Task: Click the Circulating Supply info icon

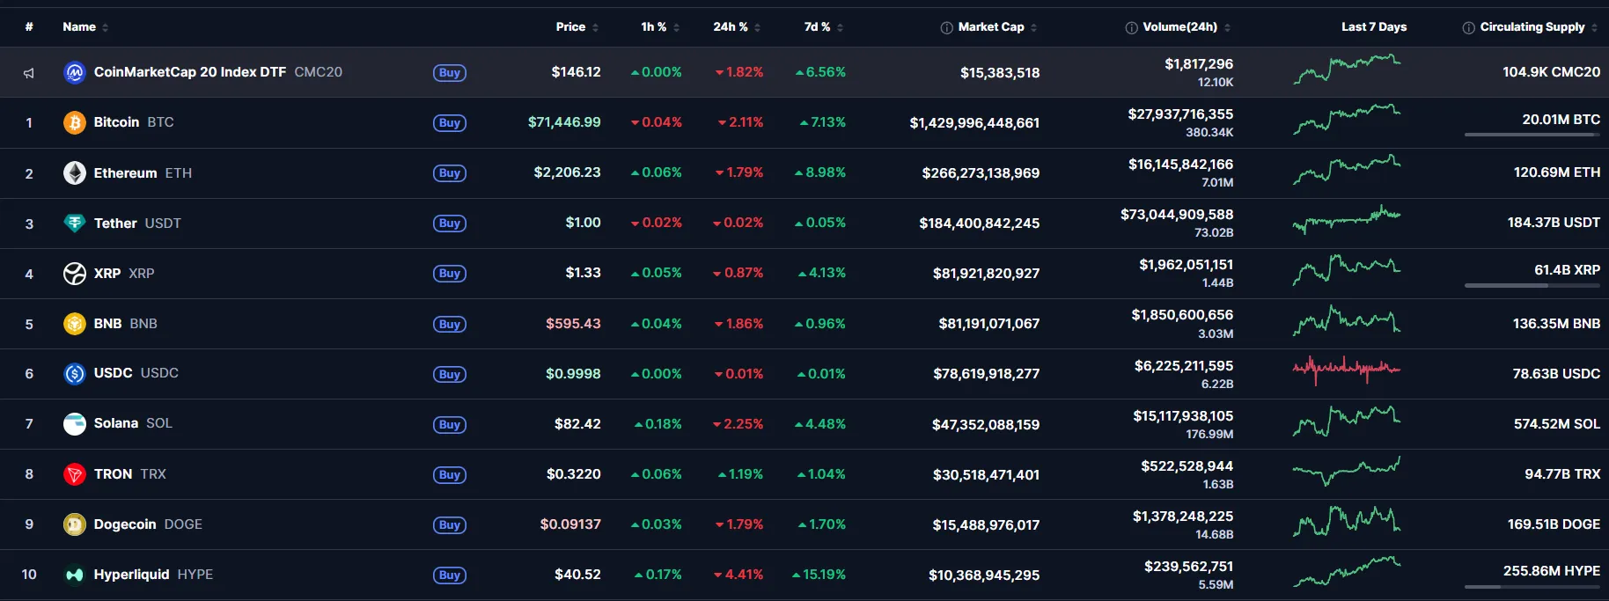Action: point(1468,27)
